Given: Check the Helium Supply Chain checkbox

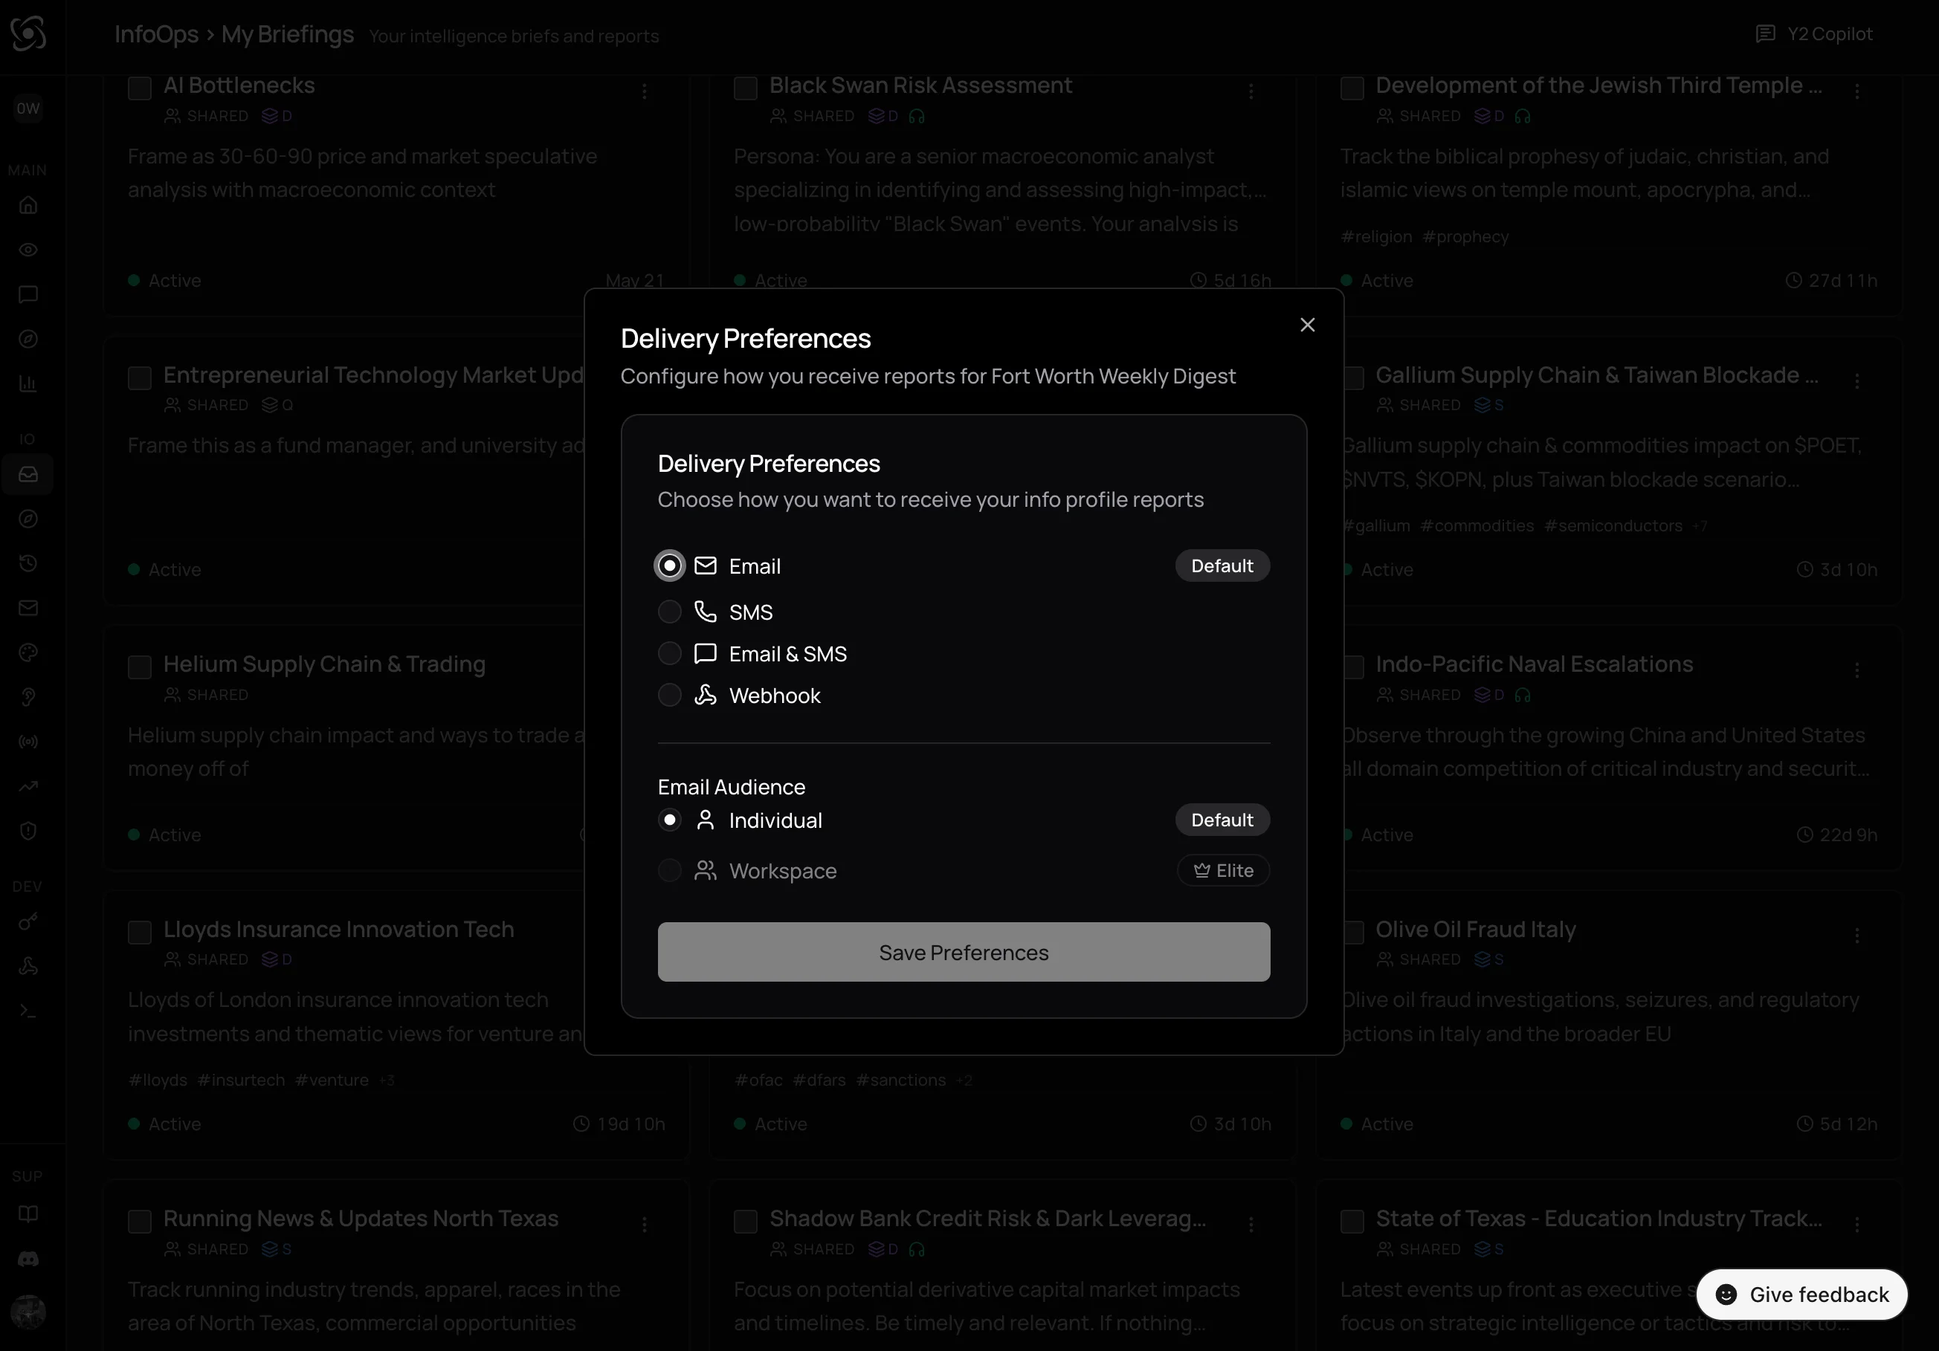Looking at the screenshot, I should click(139, 667).
